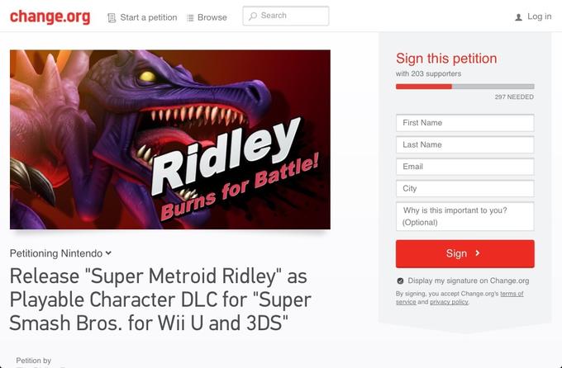Open the Browse menu item
The width and height of the screenshot is (562, 368).
212,17
